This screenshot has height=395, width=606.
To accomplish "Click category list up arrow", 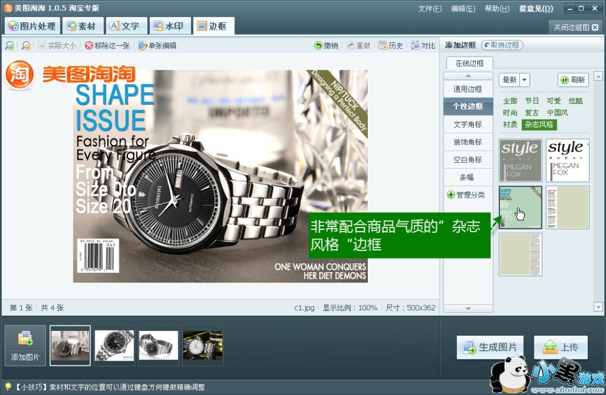I will [x=468, y=76].
